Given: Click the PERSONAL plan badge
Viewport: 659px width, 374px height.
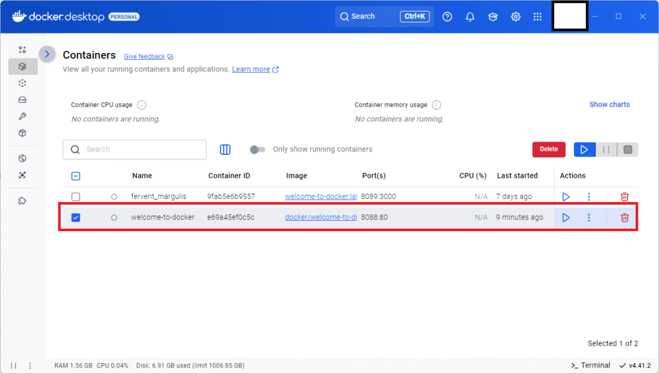Looking at the screenshot, I should [124, 17].
